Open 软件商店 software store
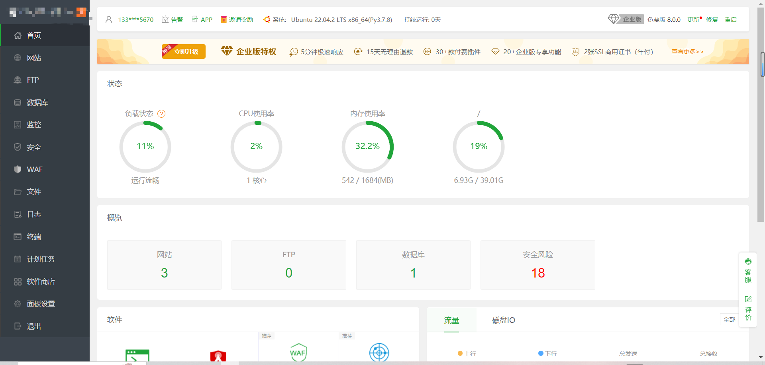The height and width of the screenshot is (365, 765). (x=45, y=282)
